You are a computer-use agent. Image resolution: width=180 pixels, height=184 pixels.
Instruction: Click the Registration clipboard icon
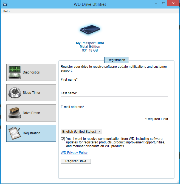tap(15, 133)
